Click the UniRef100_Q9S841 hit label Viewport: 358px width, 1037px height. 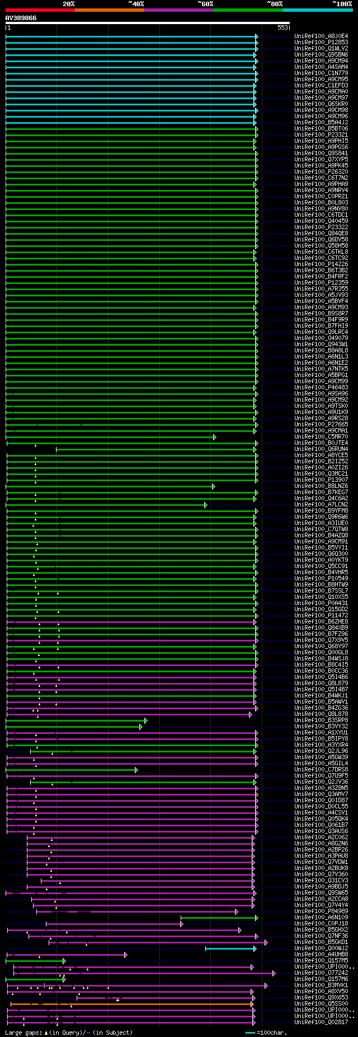coord(321,154)
